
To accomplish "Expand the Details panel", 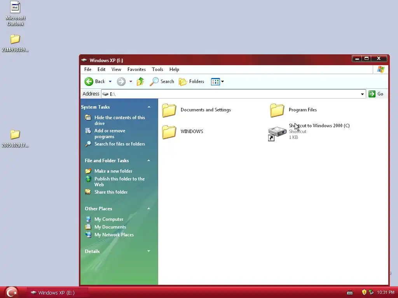I will [149, 251].
